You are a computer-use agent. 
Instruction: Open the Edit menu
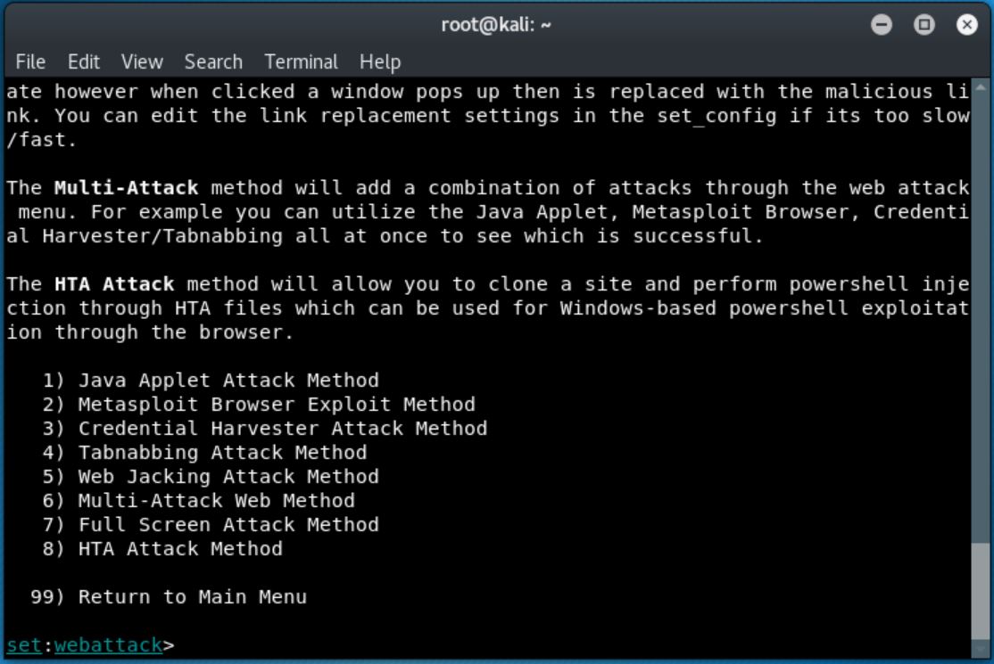click(84, 62)
